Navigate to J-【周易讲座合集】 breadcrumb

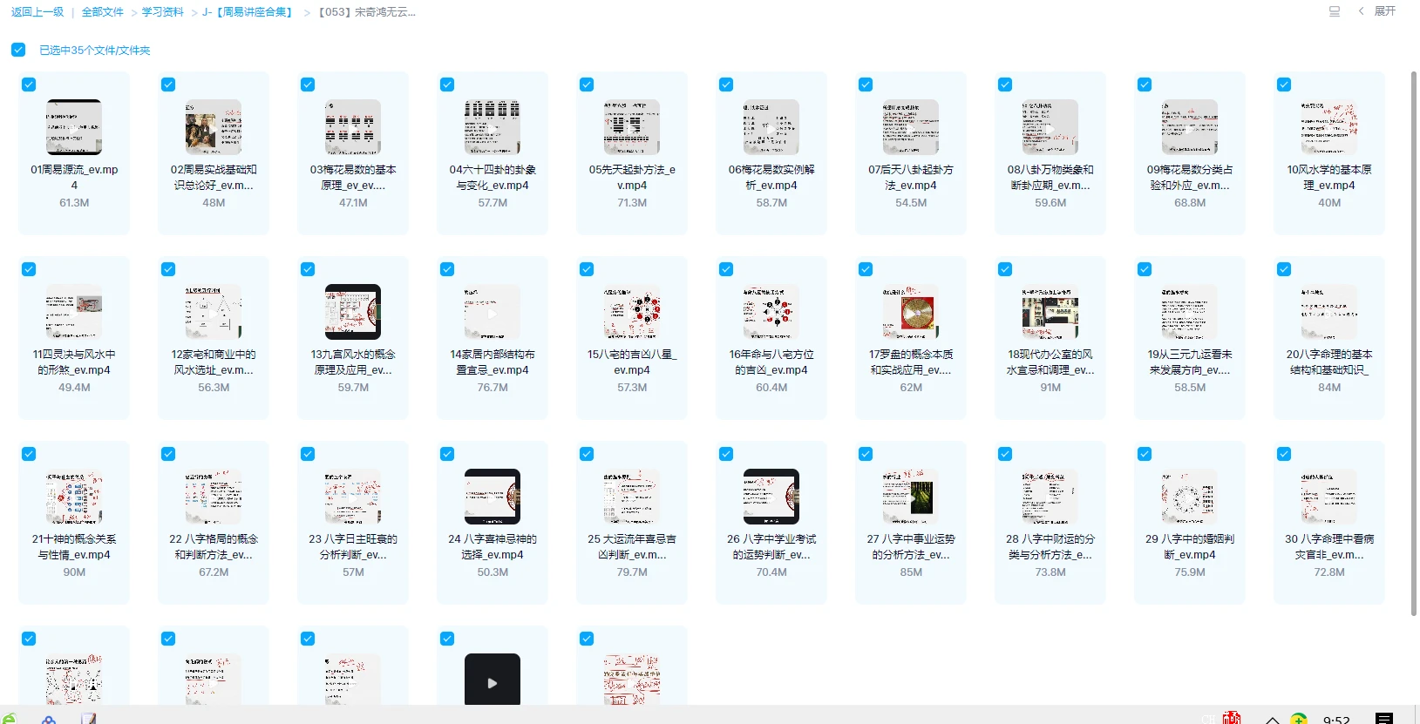[x=249, y=12]
